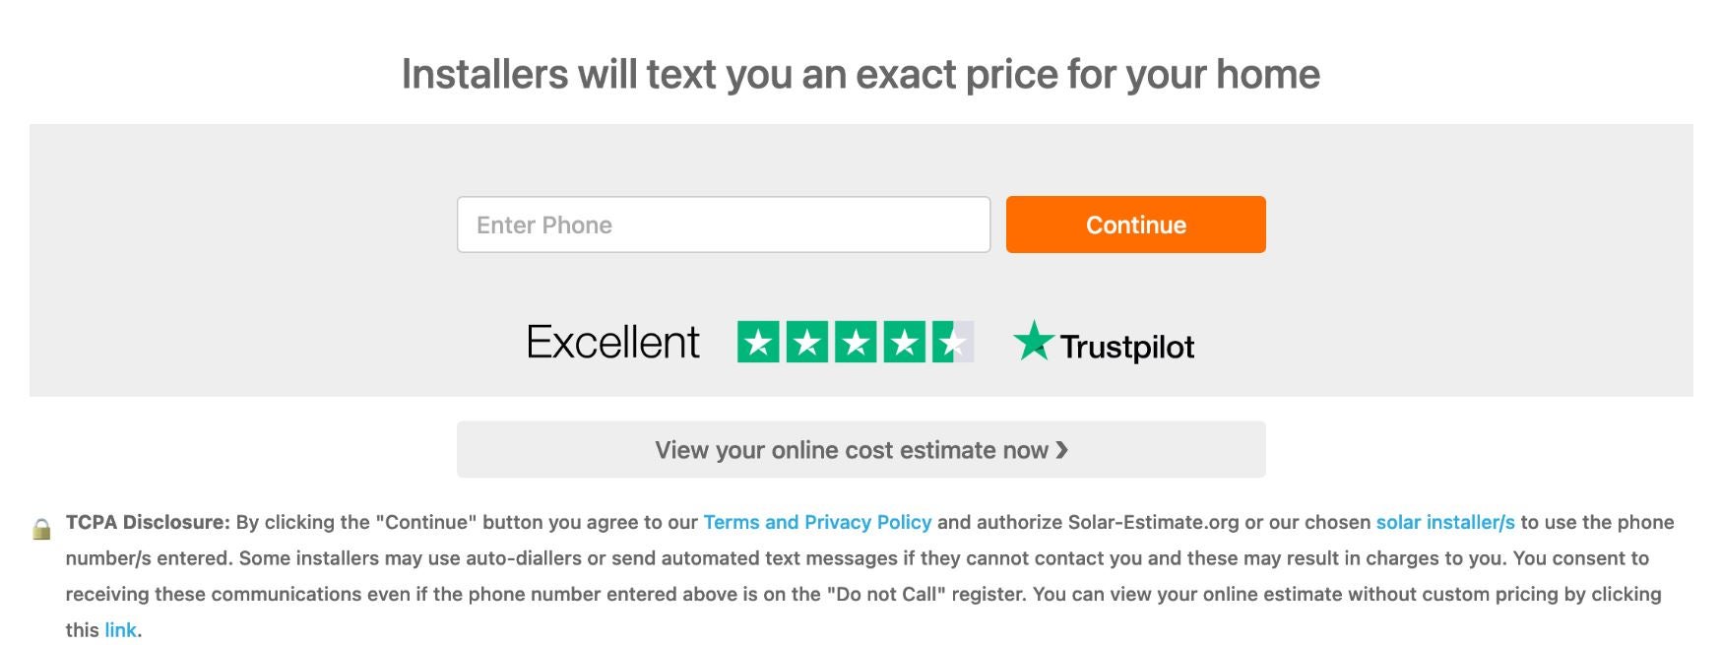
Task: Click the second Trustpilot rating star
Action: point(806,342)
